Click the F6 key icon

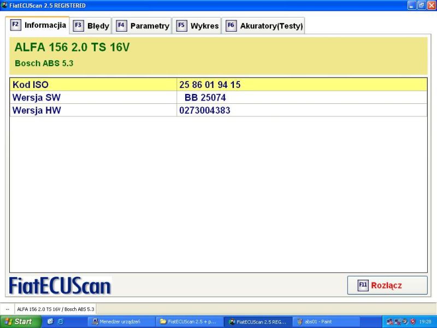(231, 26)
